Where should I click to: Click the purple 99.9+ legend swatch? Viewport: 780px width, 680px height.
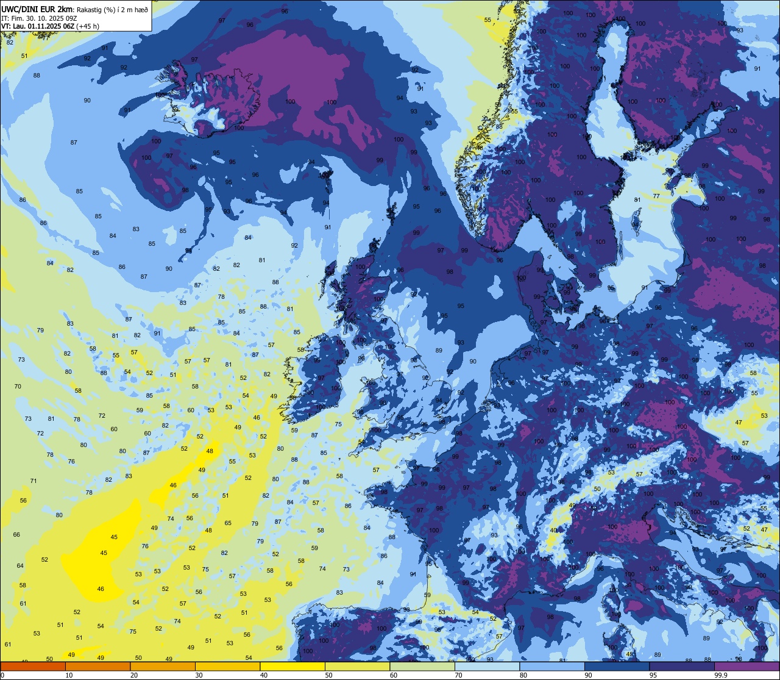point(746,666)
